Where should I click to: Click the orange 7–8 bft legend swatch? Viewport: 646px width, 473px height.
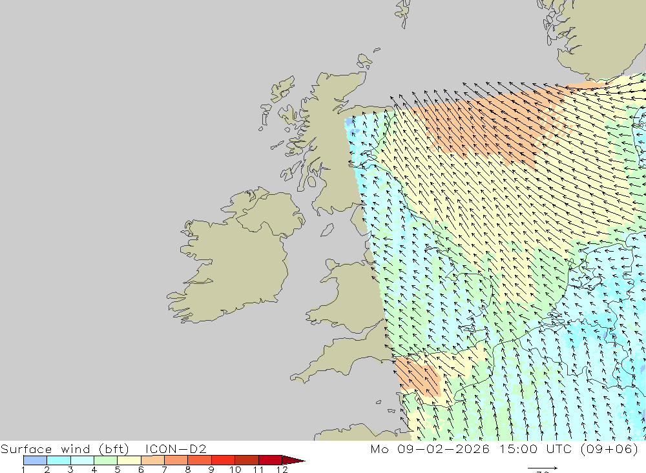(x=176, y=460)
